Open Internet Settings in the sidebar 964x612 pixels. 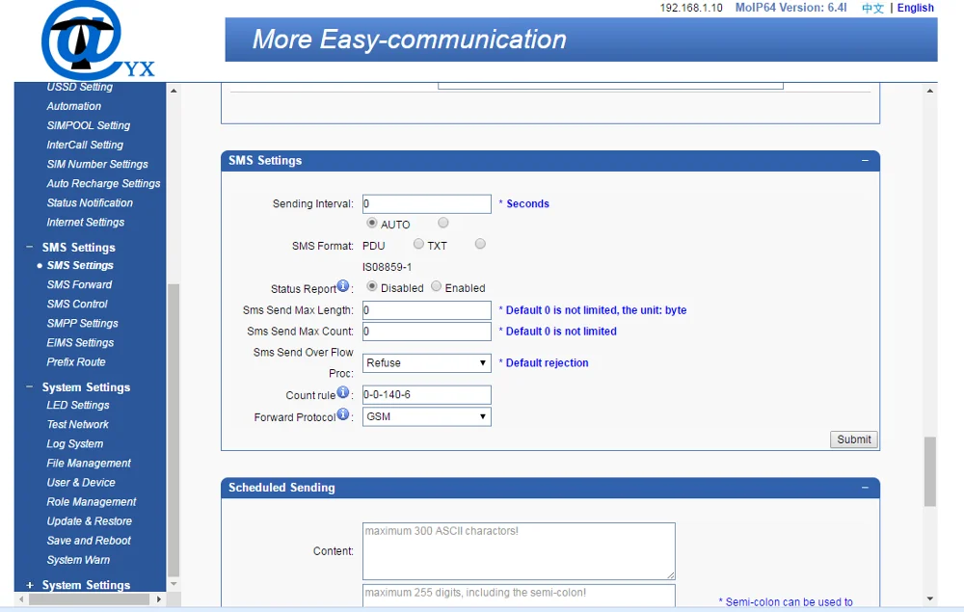point(86,223)
